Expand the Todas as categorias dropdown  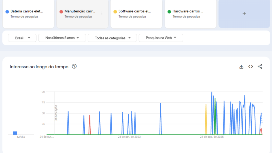point(112,38)
